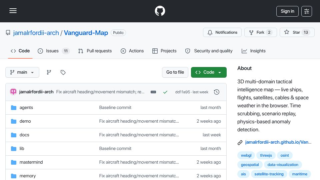Switch to the Code tab
Viewport: 320px width, 180px height.
(x=20, y=51)
